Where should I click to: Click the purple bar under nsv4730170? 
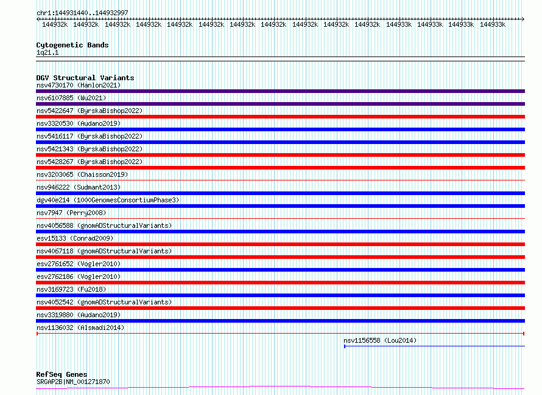pyautogui.click(x=280, y=91)
